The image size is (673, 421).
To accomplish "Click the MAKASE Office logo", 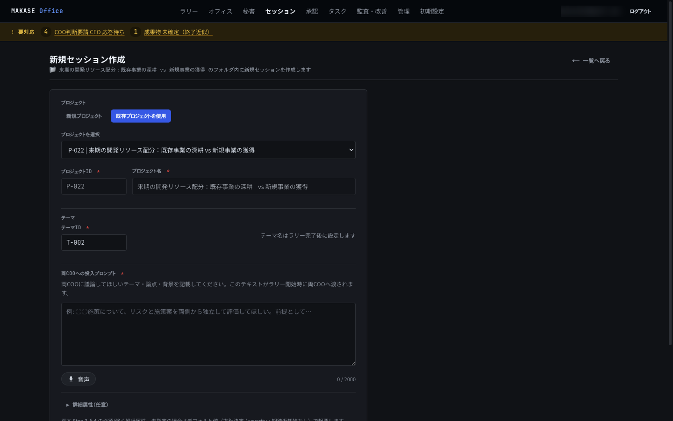I will point(37,11).
